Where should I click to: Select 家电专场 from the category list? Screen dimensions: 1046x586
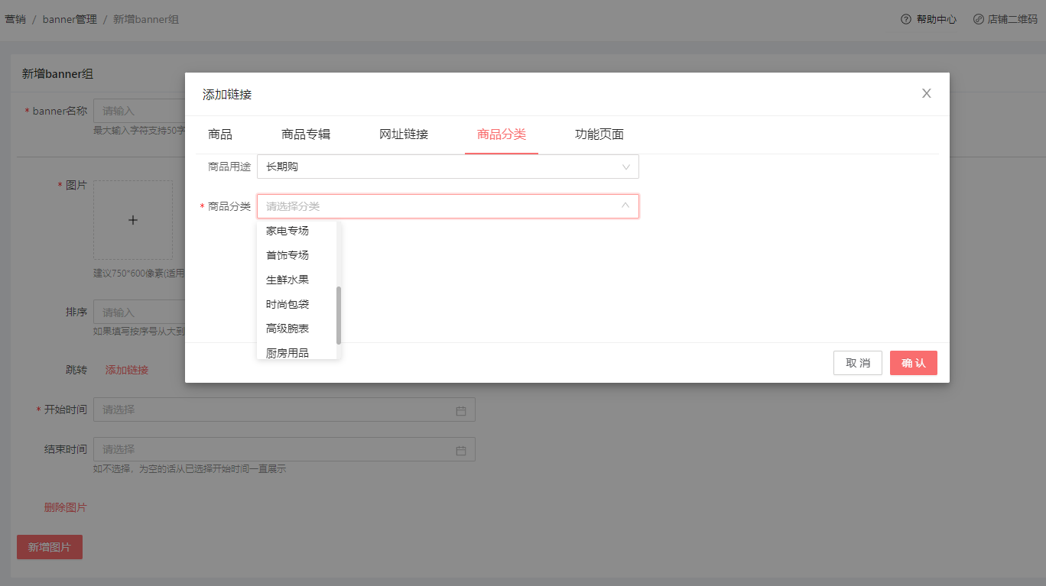click(287, 231)
